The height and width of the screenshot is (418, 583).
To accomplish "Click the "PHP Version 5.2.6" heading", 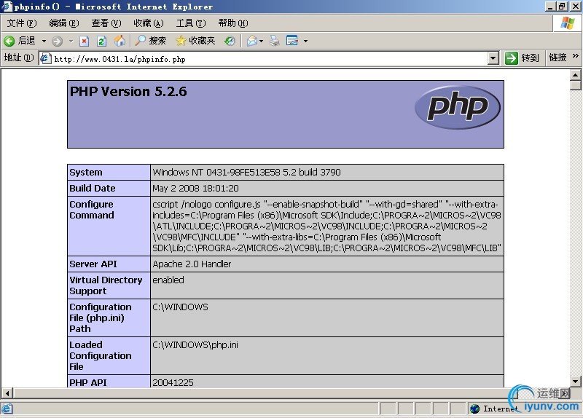I will [x=128, y=92].
